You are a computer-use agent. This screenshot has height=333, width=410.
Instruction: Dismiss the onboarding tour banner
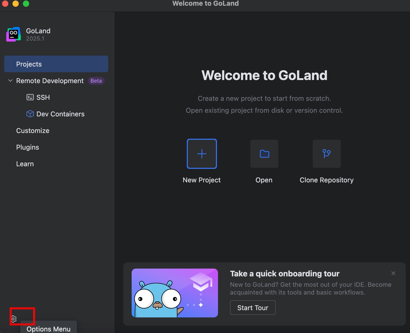393,273
